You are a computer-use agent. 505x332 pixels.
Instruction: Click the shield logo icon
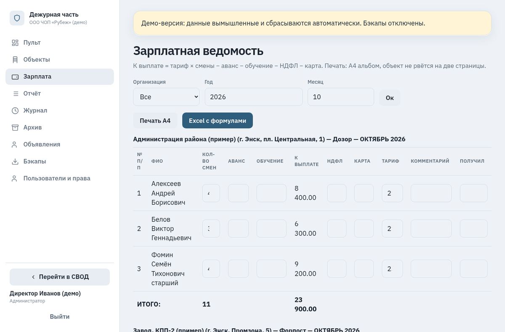17,18
